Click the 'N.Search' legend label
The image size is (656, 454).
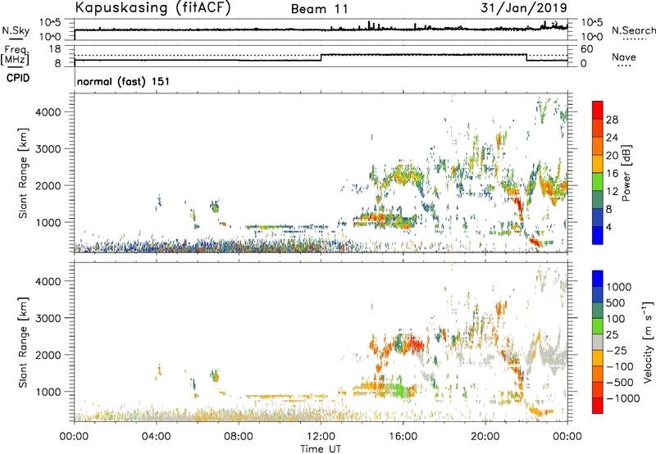click(x=633, y=30)
